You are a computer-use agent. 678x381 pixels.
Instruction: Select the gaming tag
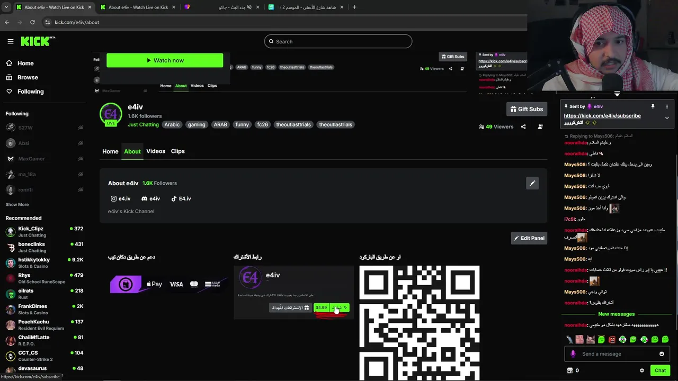[197, 125]
